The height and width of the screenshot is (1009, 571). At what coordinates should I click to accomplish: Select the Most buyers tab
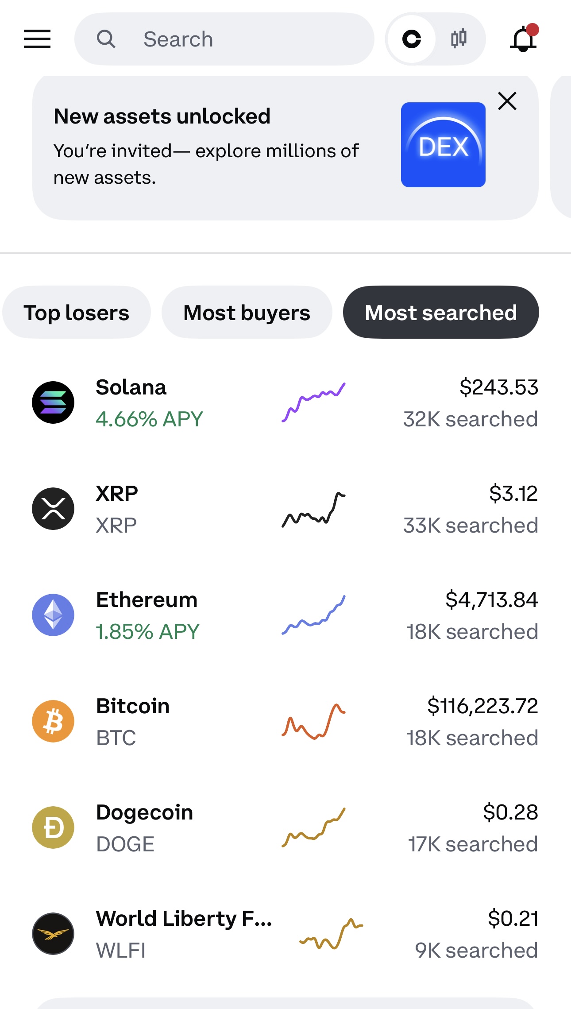tap(247, 313)
